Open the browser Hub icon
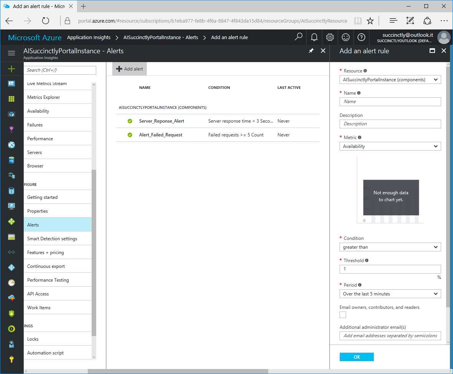This screenshot has width=453, height=374. [x=393, y=21]
